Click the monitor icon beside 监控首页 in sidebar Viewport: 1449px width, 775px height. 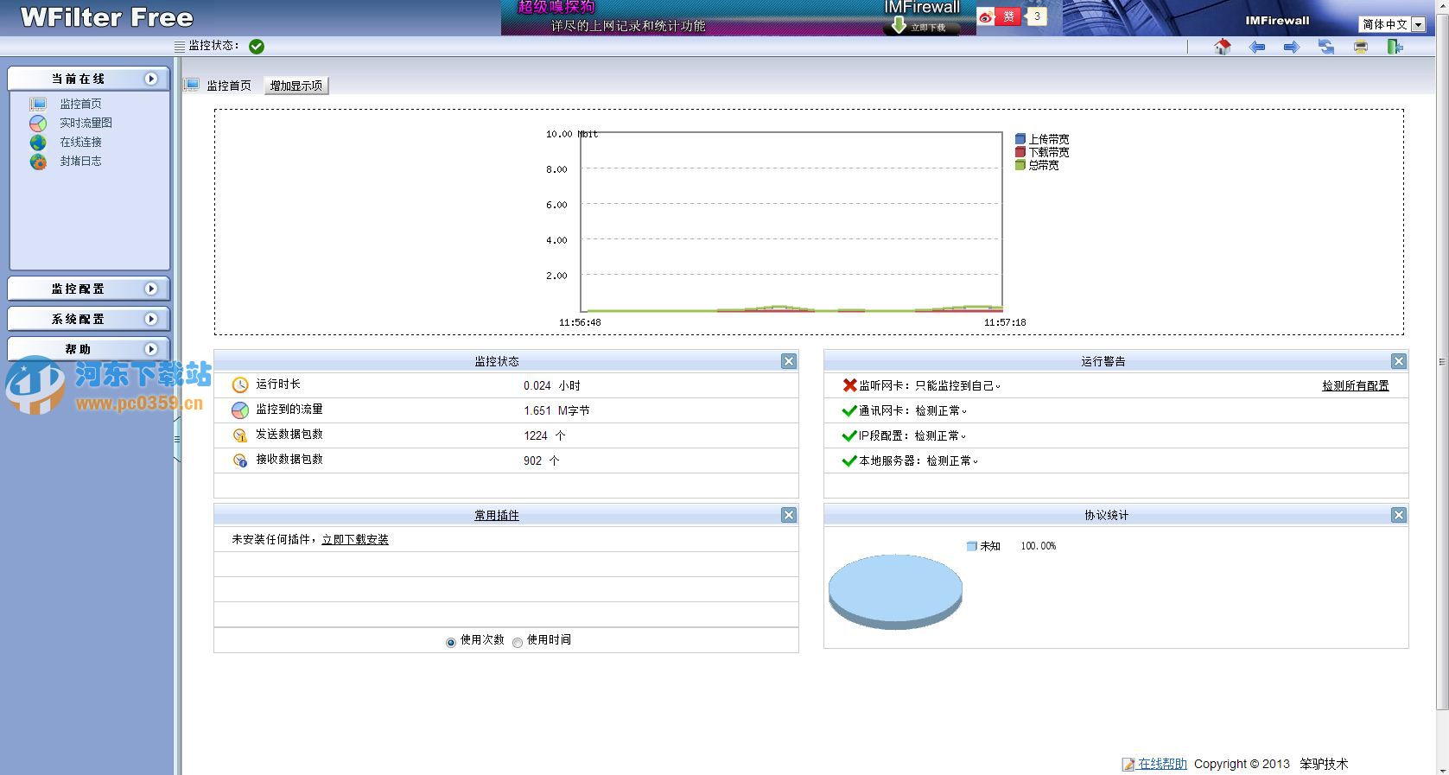click(38, 104)
